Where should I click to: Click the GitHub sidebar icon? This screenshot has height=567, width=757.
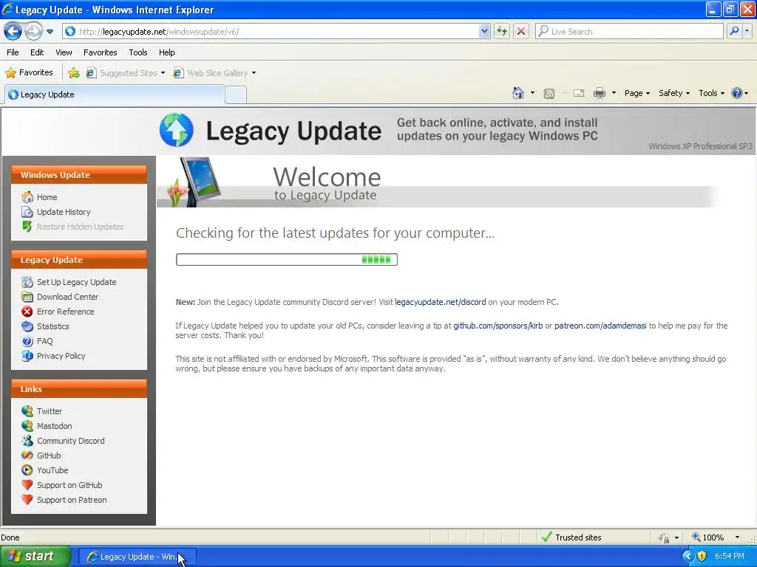(x=27, y=456)
